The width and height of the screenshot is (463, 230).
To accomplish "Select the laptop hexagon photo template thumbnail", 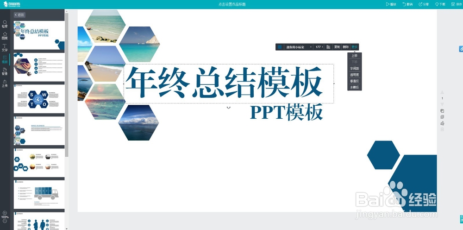I will click(39, 67).
